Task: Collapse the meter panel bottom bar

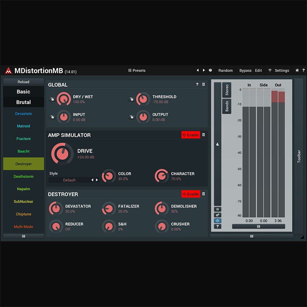Action: click(252, 236)
